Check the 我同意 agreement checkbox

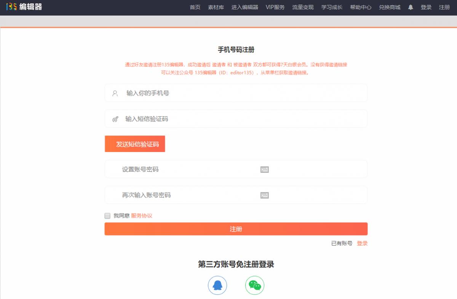pyautogui.click(x=107, y=215)
